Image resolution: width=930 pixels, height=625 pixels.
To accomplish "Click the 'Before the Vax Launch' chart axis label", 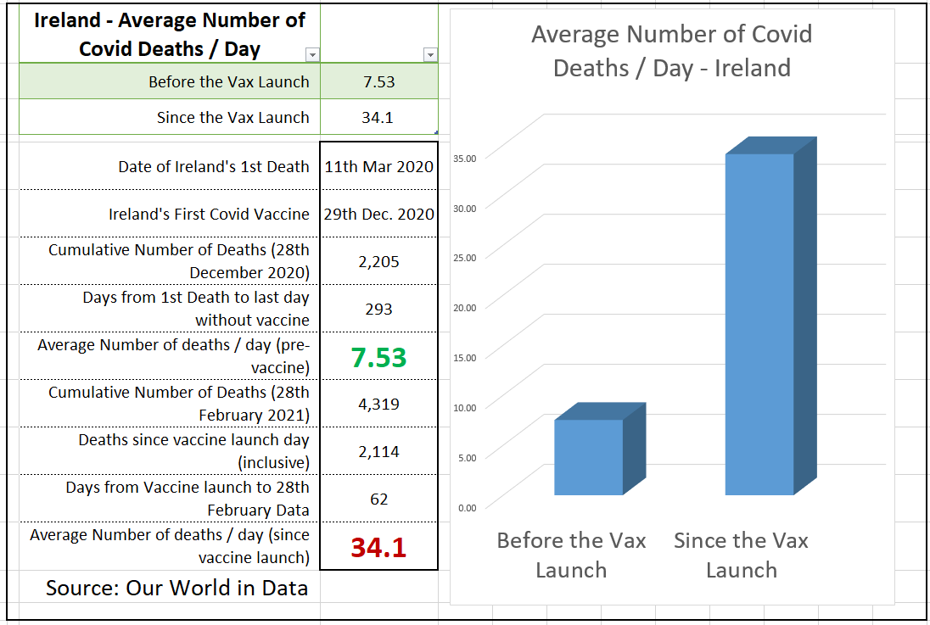I will click(x=571, y=555).
